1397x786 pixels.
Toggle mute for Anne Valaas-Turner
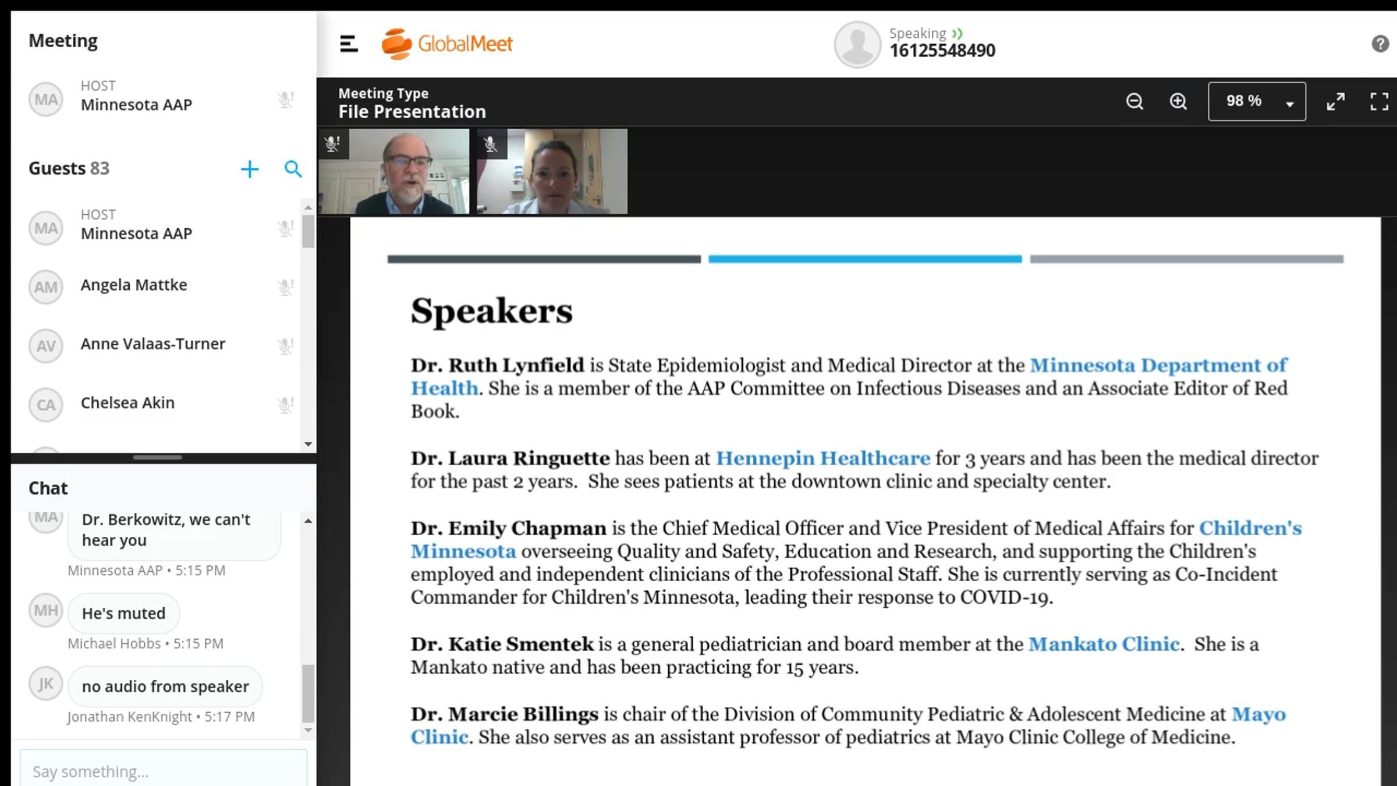tap(285, 345)
